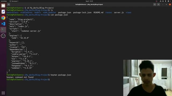Click the "nodemon": "^2.0.19" dependency line
This screenshot has height=96, width=172.
[x=21, y=68]
